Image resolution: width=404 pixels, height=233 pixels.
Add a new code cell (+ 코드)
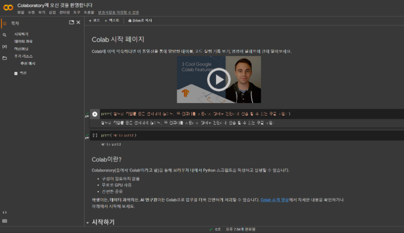(94, 20)
